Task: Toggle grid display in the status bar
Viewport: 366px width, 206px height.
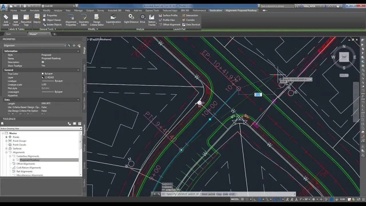Action: (243, 199)
